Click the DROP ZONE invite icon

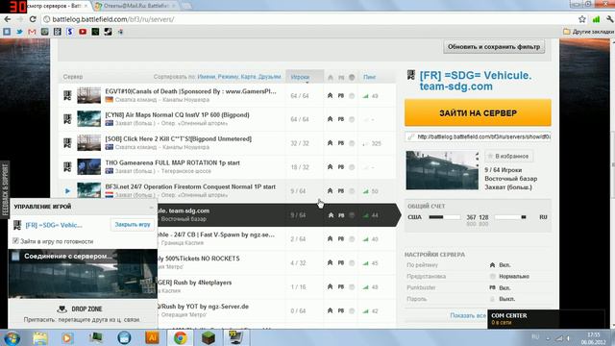click(61, 309)
